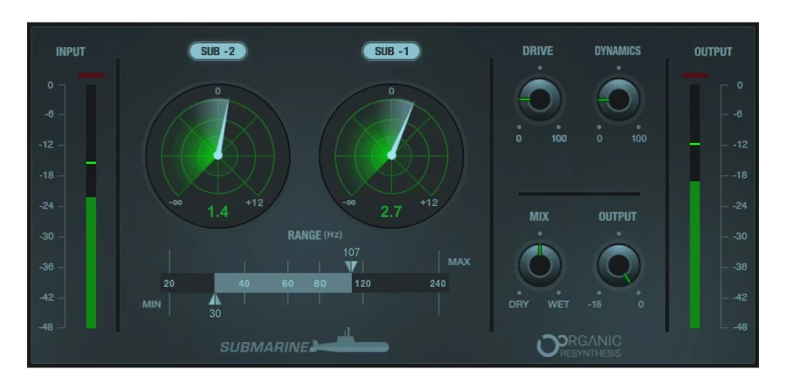Click the DYNAMICS label
Image resolution: width=786 pixels, height=390 pixels.
click(x=617, y=51)
